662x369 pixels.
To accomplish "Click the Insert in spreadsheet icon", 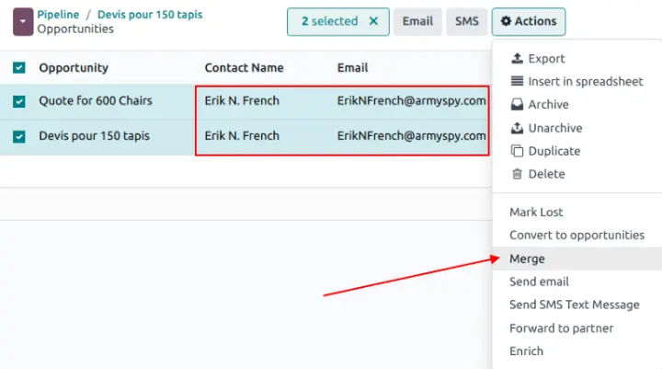I will coord(517,82).
